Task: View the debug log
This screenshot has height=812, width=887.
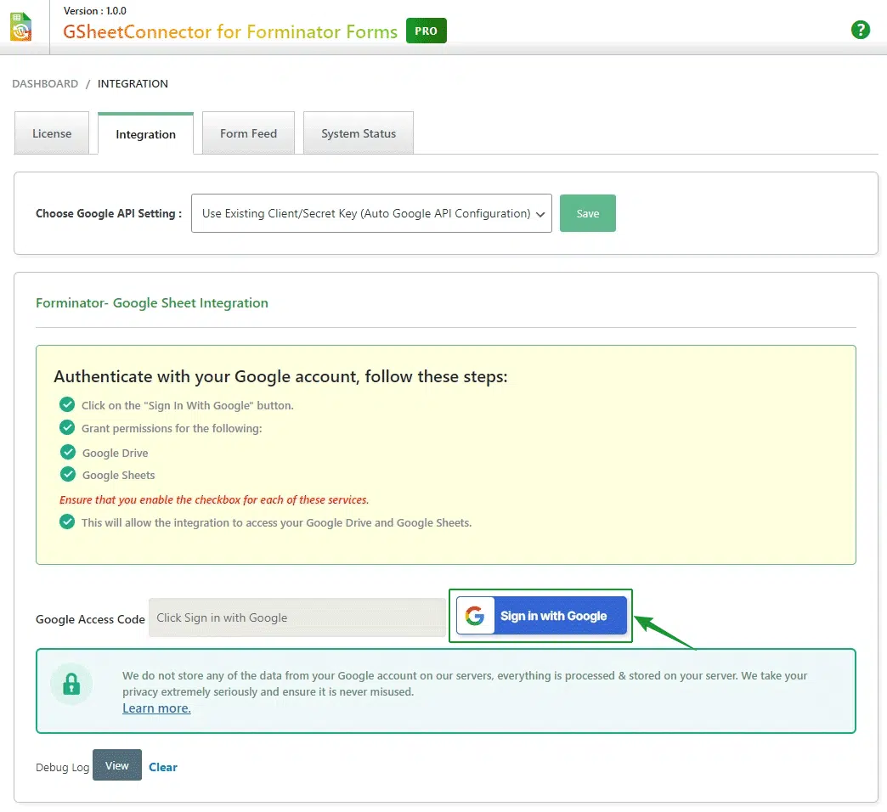Action: pos(116,765)
